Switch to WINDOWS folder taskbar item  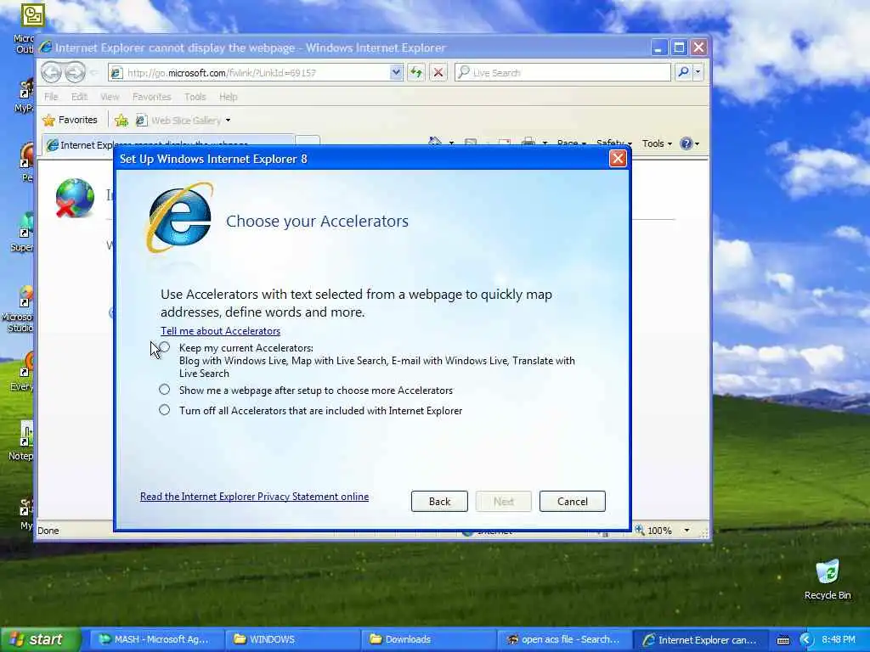click(x=293, y=640)
